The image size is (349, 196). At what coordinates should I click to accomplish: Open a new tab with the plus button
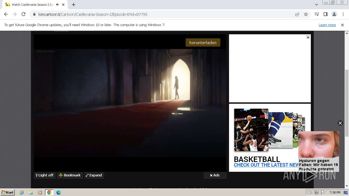[x=74, y=5]
